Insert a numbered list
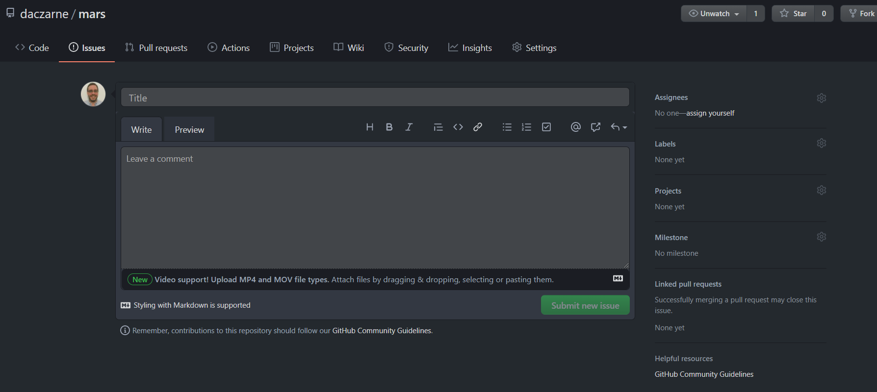The image size is (877, 392). (526, 127)
